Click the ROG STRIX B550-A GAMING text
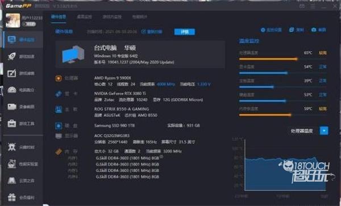The image size is (341, 206). click(122, 109)
